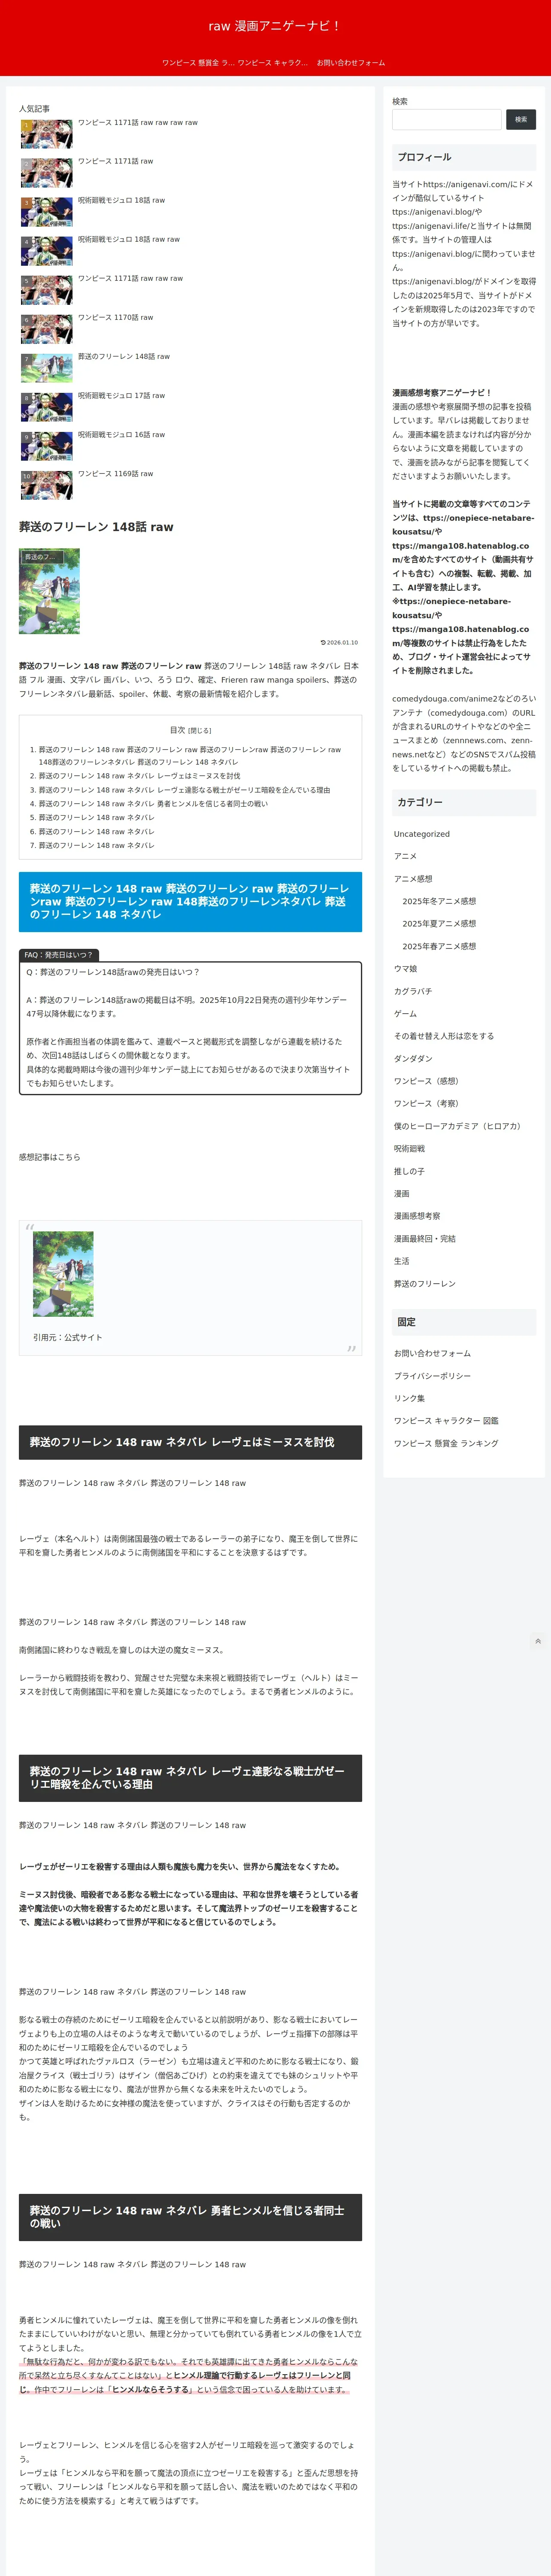Image resolution: width=551 pixels, height=2576 pixels.
Task: Jump to TOC item レーヴェ達影なる戦士がゼーリエ暗殺
Action: coord(184,790)
